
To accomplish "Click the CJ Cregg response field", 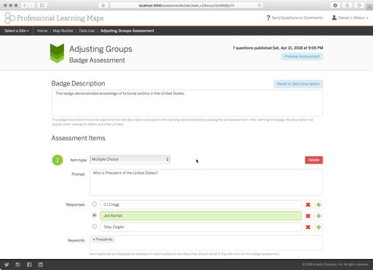I will [201, 204].
